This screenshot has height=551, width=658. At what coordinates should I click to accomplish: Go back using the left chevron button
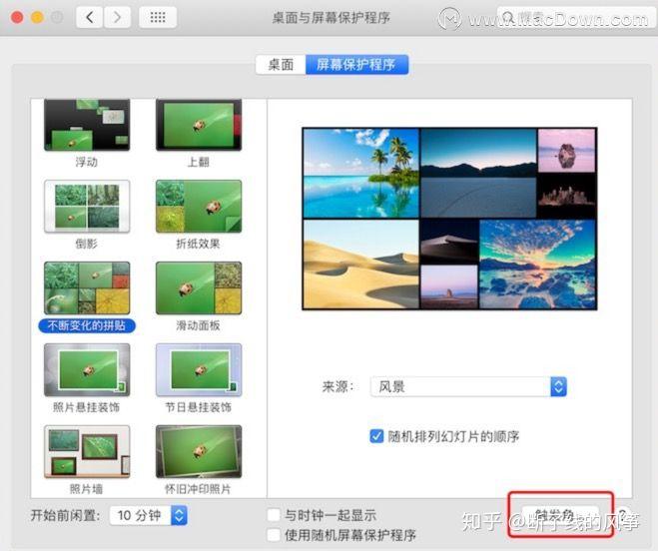pyautogui.click(x=89, y=17)
